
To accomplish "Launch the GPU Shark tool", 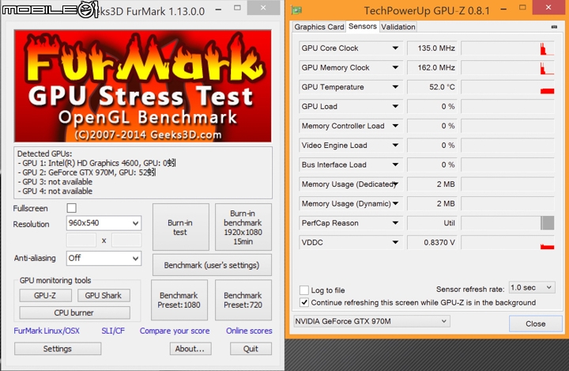I will coord(104,295).
